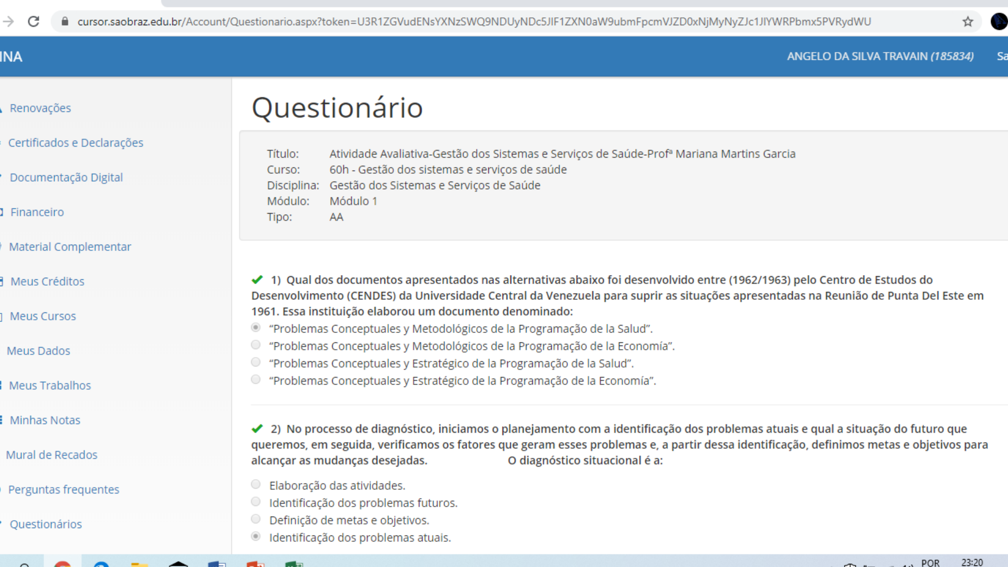The height and width of the screenshot is (567, 1008).
Task: Open the Word icon in the taskbar
Action: 217,564
